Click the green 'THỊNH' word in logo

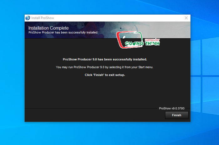(152, 43)
